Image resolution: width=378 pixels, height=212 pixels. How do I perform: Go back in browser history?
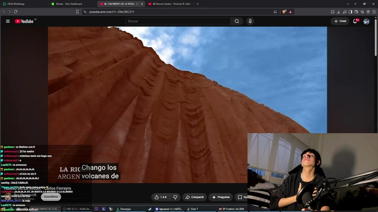(4, 12)
